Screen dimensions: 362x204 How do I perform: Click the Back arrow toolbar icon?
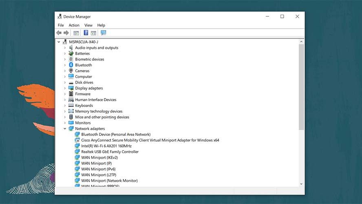pyautogui.click(x=59, y=33)
